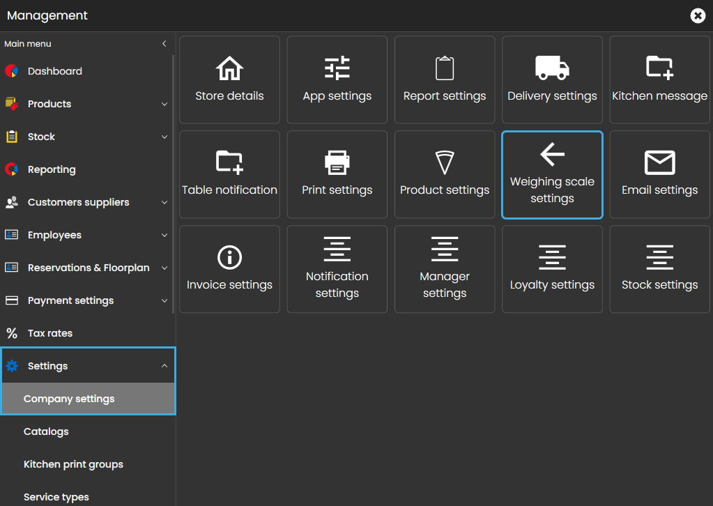Select Catalogs in Settings submenu

(x=46, y=431)
